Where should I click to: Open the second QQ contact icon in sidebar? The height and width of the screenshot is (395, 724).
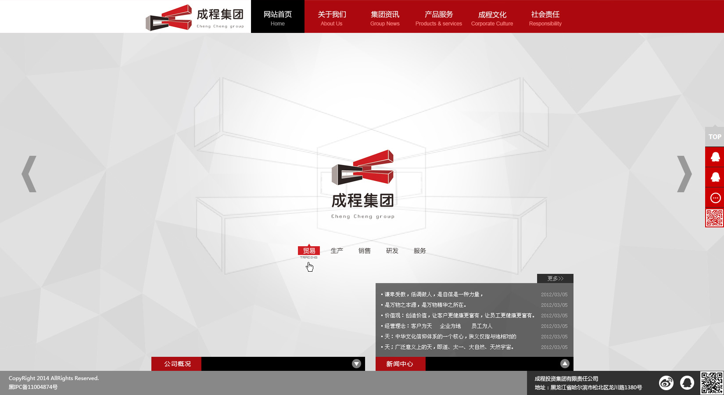[714, 177]
